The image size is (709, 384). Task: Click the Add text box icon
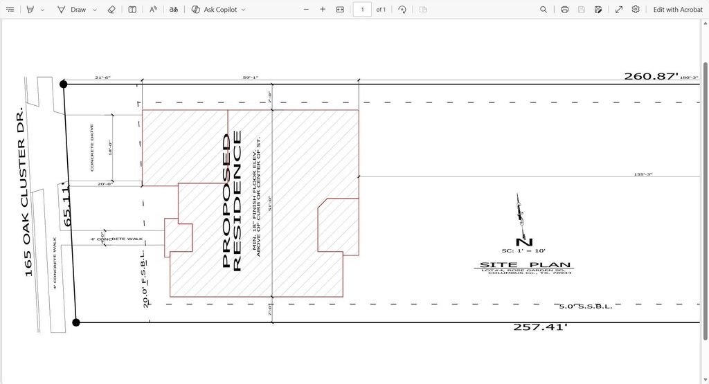(x=132, y=10)
